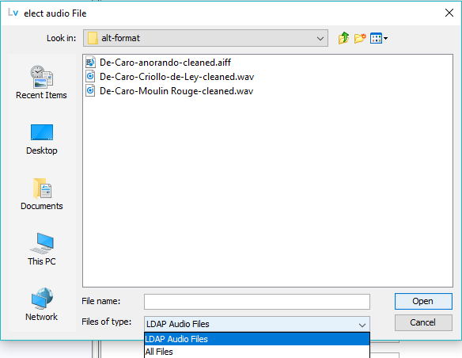
Task: Go to This PC location
Action: 42,249
